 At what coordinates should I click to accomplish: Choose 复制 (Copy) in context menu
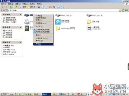tap(43, 35)
